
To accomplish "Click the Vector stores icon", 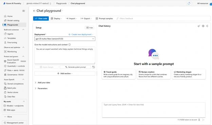I will pyautogui.click(x=5, y=92).
